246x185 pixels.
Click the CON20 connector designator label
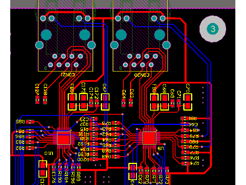[x=141, y=75]
